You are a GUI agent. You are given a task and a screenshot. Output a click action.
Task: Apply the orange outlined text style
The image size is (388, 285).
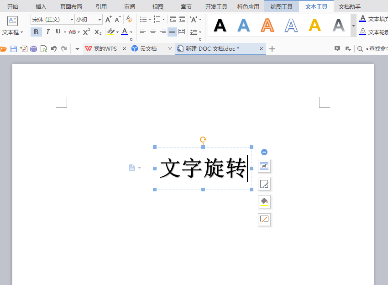[267, 26]
